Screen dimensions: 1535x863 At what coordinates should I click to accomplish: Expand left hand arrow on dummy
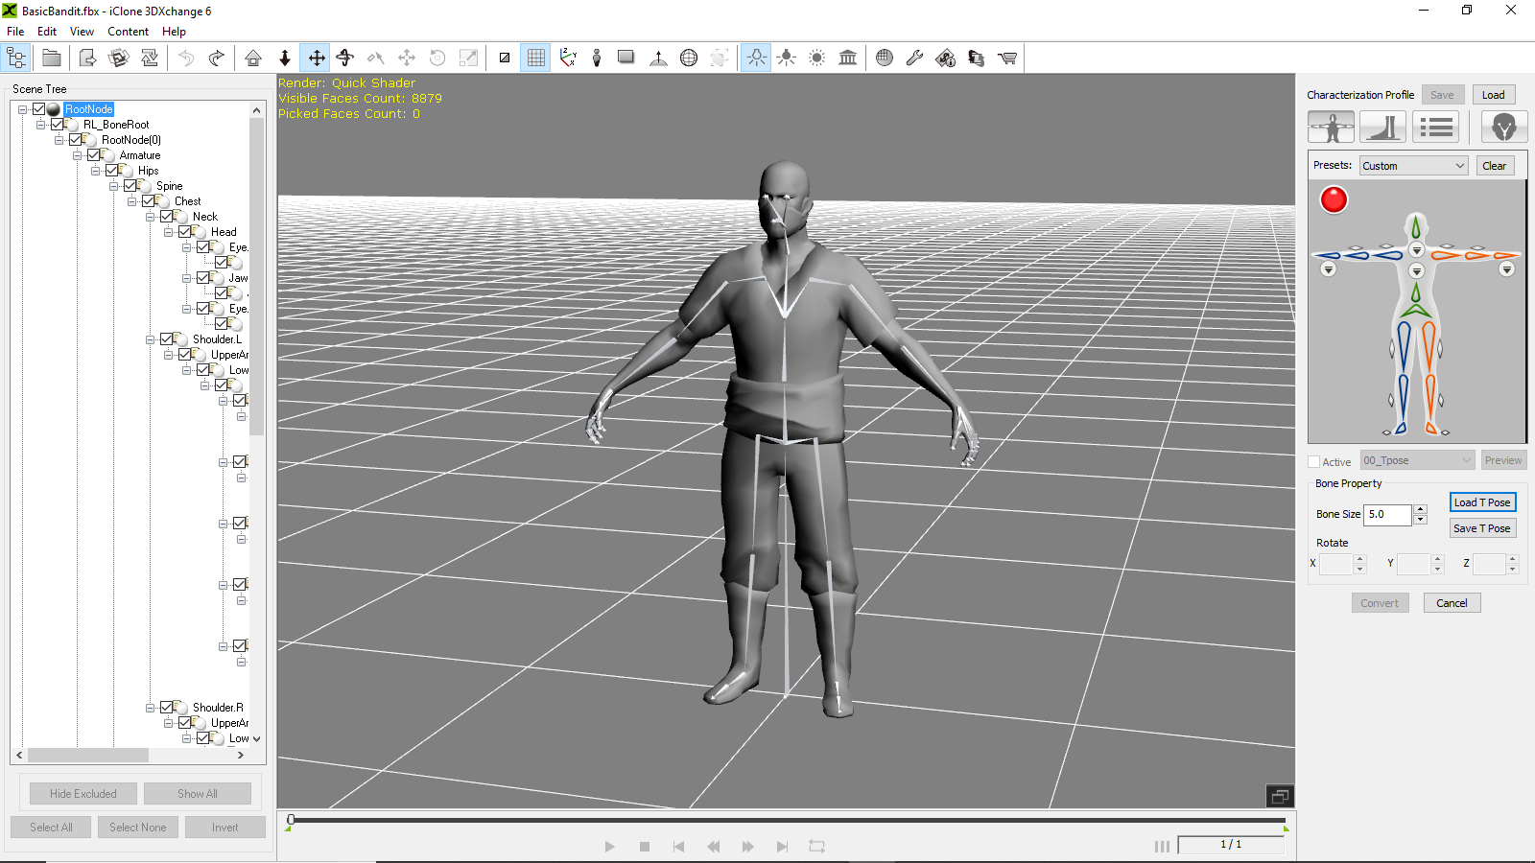coord(1507,269)
